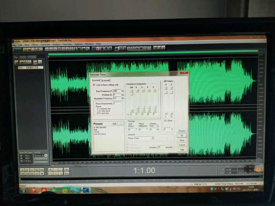Toggle Wave file type checkbox

pos(21,156)
